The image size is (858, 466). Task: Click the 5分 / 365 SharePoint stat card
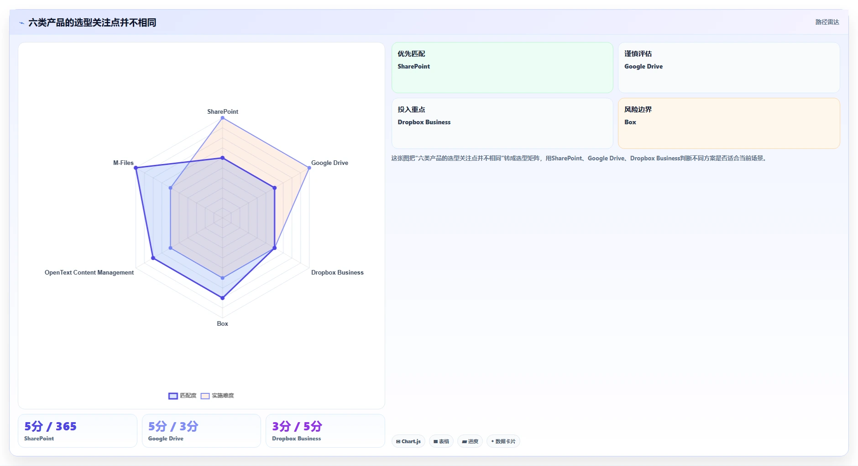tap(78, 431)
